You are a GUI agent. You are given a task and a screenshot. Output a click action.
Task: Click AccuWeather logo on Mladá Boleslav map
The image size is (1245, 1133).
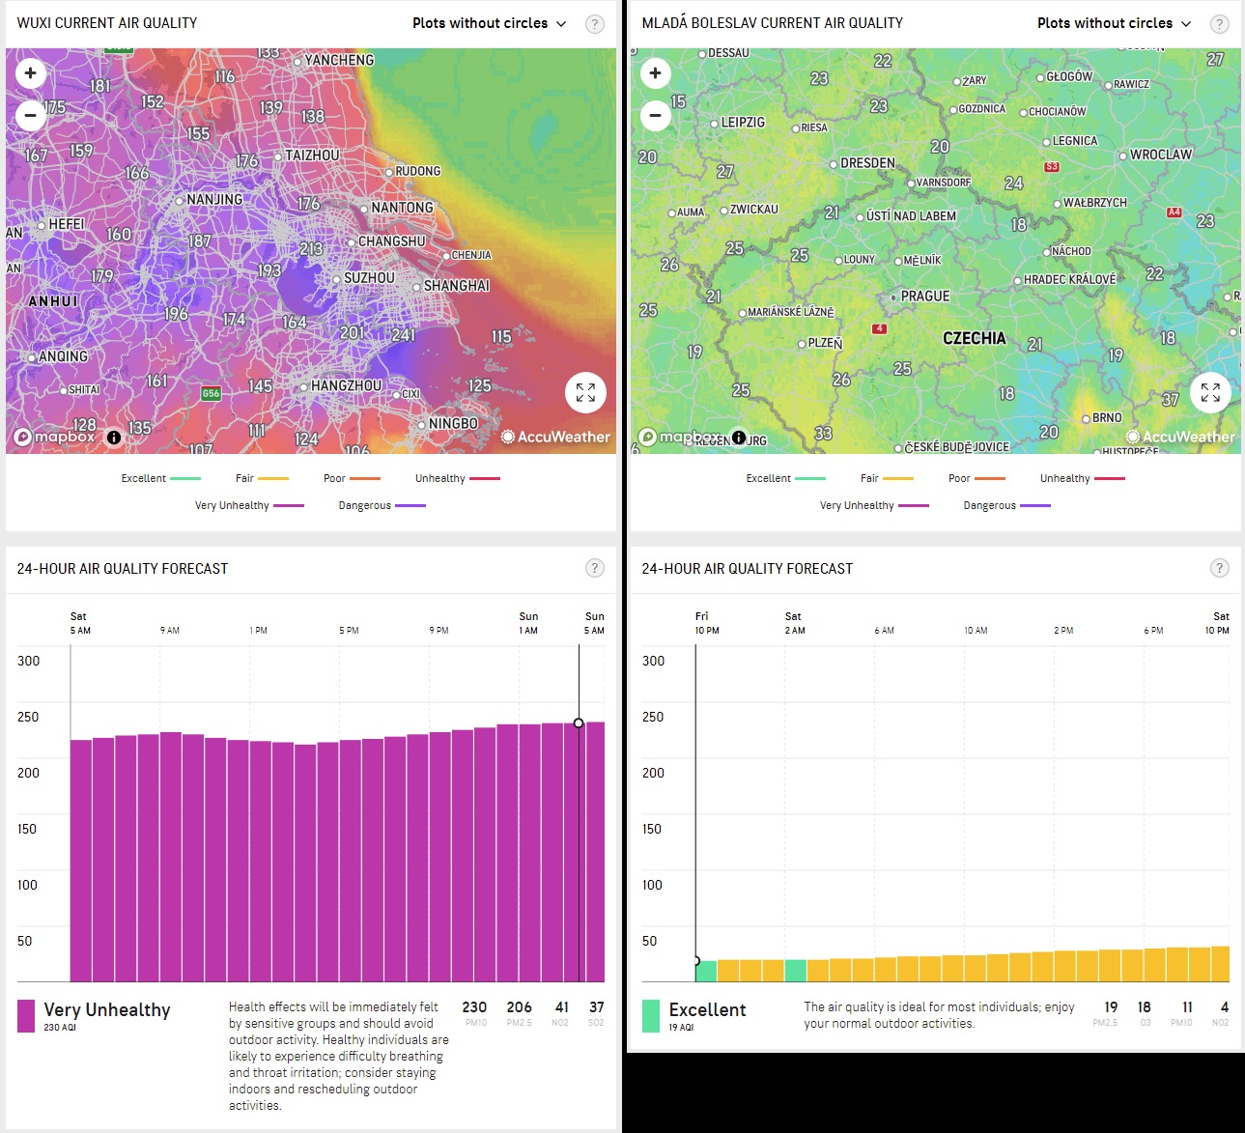click(1180, 438)
